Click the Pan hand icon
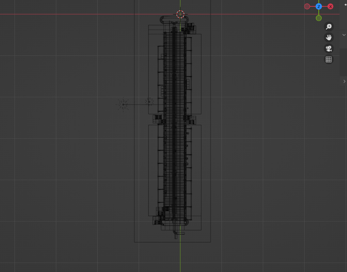347x272 pixels. click(x=329, y=37)
